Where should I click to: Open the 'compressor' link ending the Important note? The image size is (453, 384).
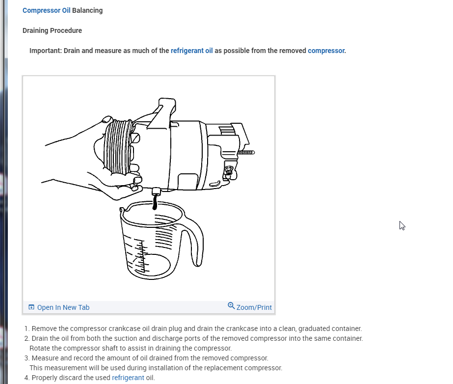click(326, 51)
